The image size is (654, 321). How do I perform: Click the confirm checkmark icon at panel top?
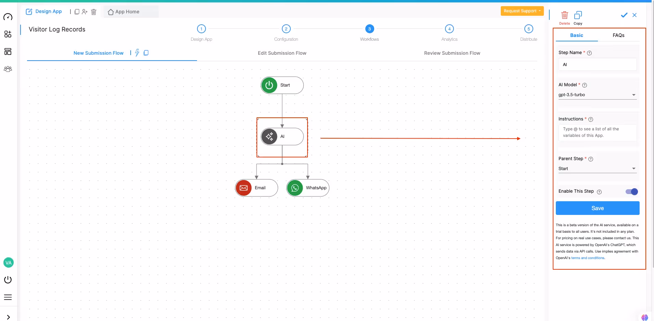point(625,15)
